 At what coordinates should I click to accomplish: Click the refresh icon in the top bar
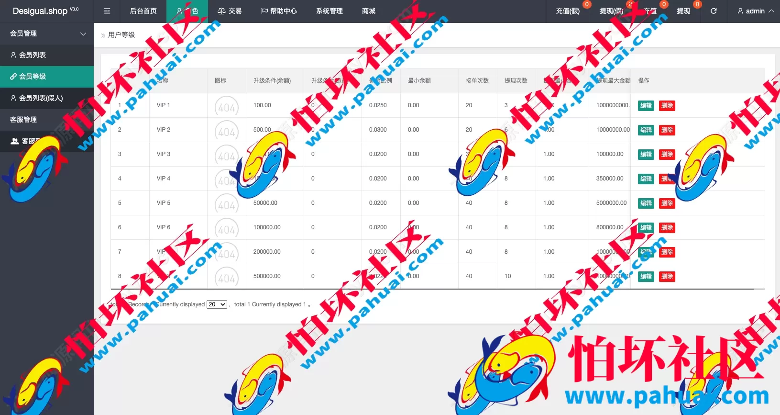click(x=714, y=11)
